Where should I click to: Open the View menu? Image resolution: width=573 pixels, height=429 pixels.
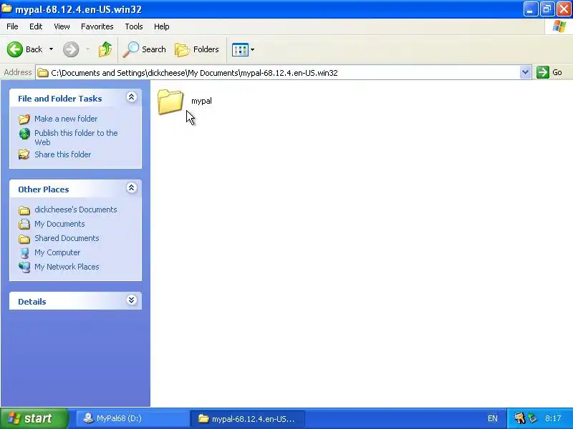pyautogui.click(x=62, y=26)
